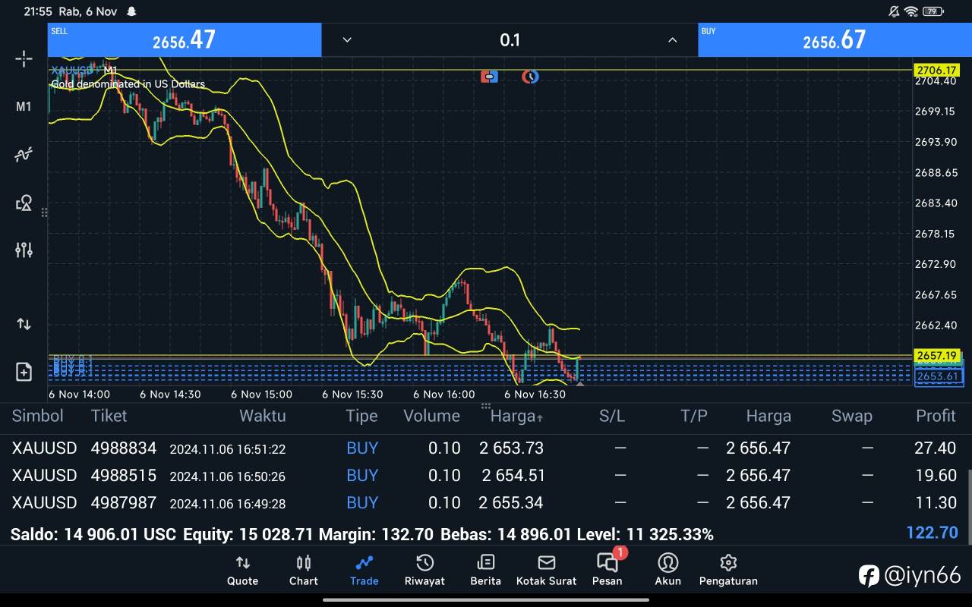Open the indicators icon in sidebar

tap(24, 155)
